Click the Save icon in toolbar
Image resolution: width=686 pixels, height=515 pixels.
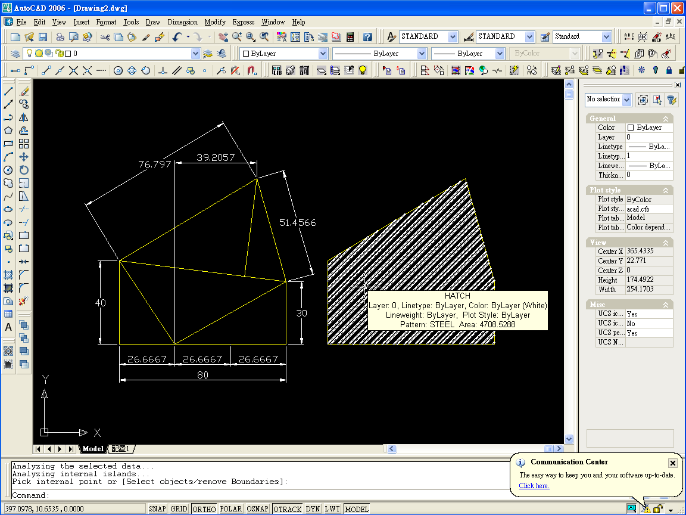click(x=42, y=37)
